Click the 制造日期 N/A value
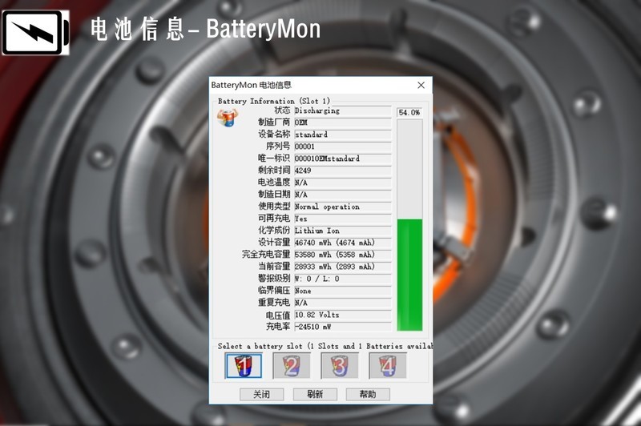 point(343,195)
